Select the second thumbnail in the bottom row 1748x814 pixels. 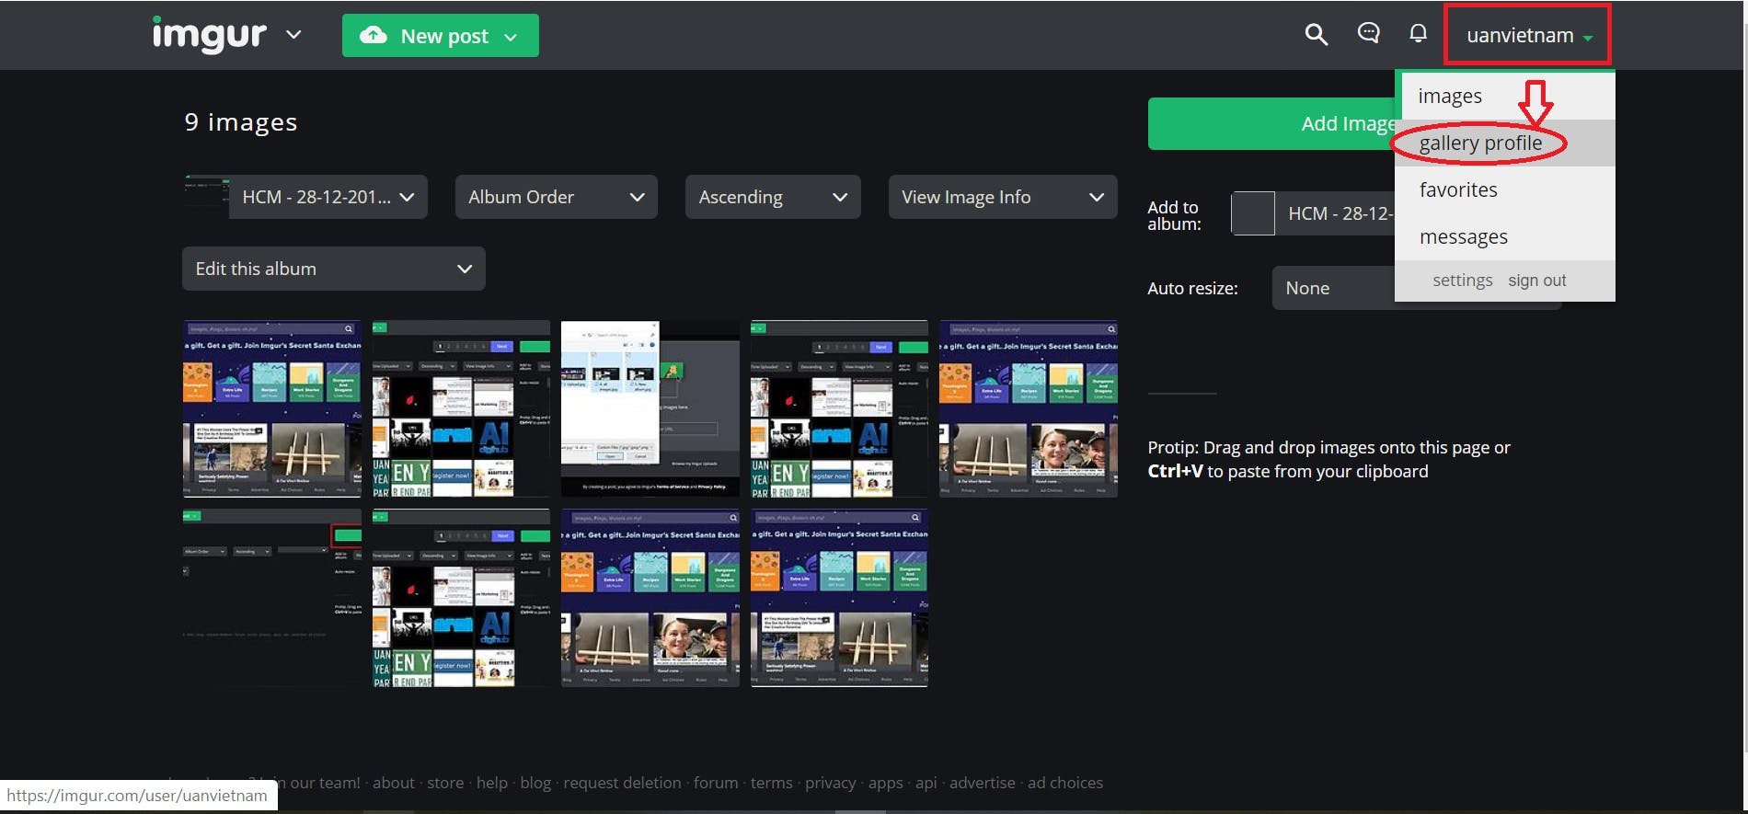(461, 598)
